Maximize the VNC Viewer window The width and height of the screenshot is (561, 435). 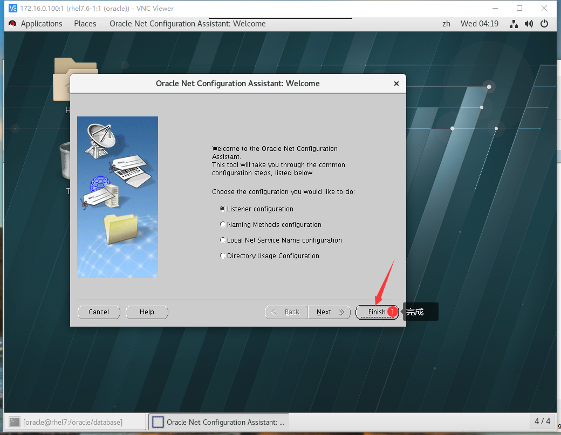click(519, 8)
